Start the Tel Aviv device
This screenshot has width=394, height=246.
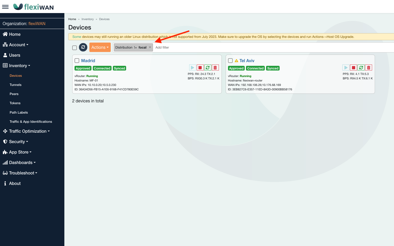pos(346,68)
